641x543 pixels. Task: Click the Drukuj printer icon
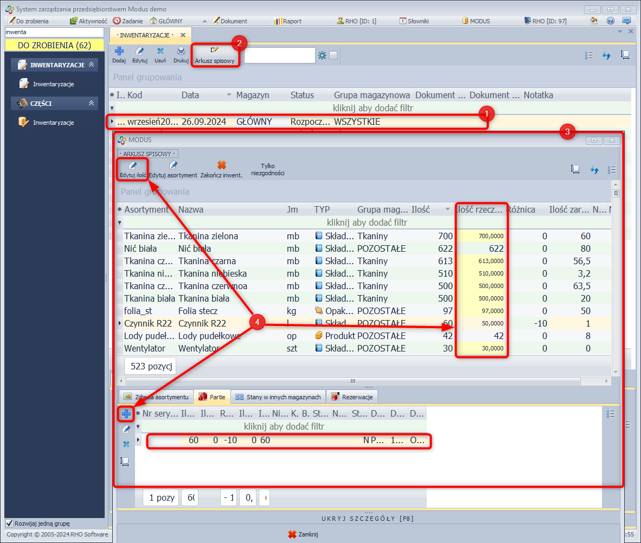pyautogui.click(x=181, y=52)
